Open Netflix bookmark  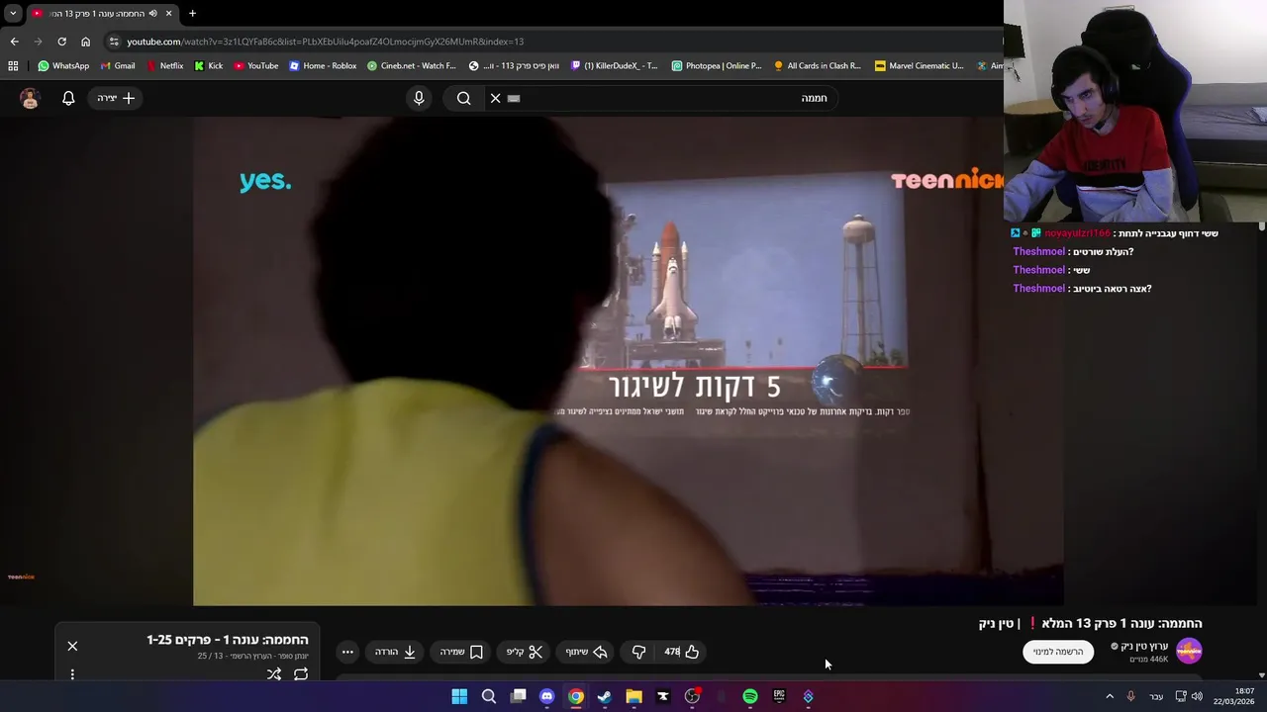coord(164,66)
